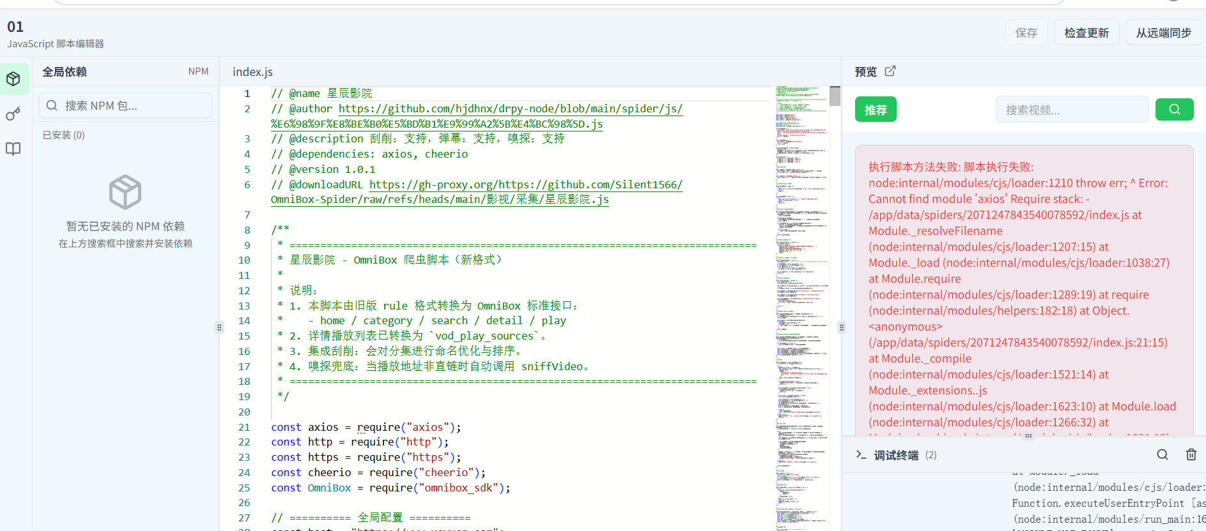Focus the 搜索视频 input field
Viewport: 1206px width, 531px height.
pos(1072,110)
